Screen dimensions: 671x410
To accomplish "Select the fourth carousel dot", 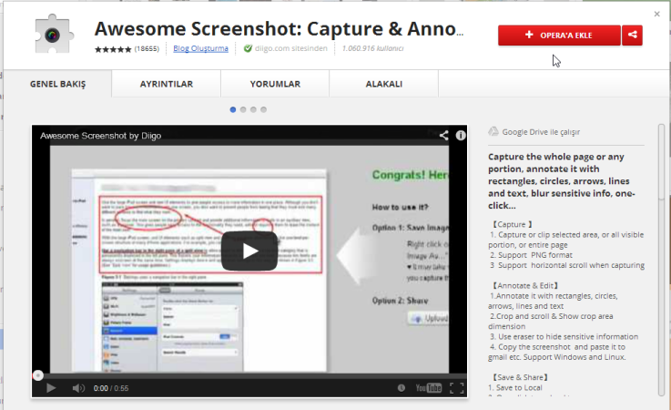I will [x=264, y=109].
